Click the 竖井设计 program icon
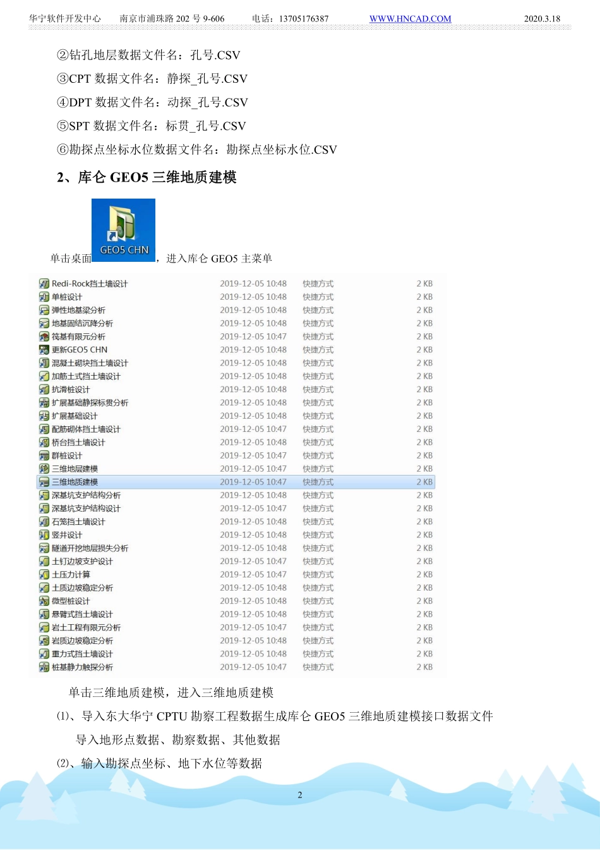The height and width of the screenshot is (850, 600). coord(44,535)
